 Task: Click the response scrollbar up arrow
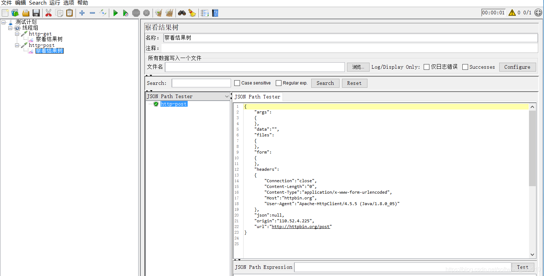(x=533, y=107)
